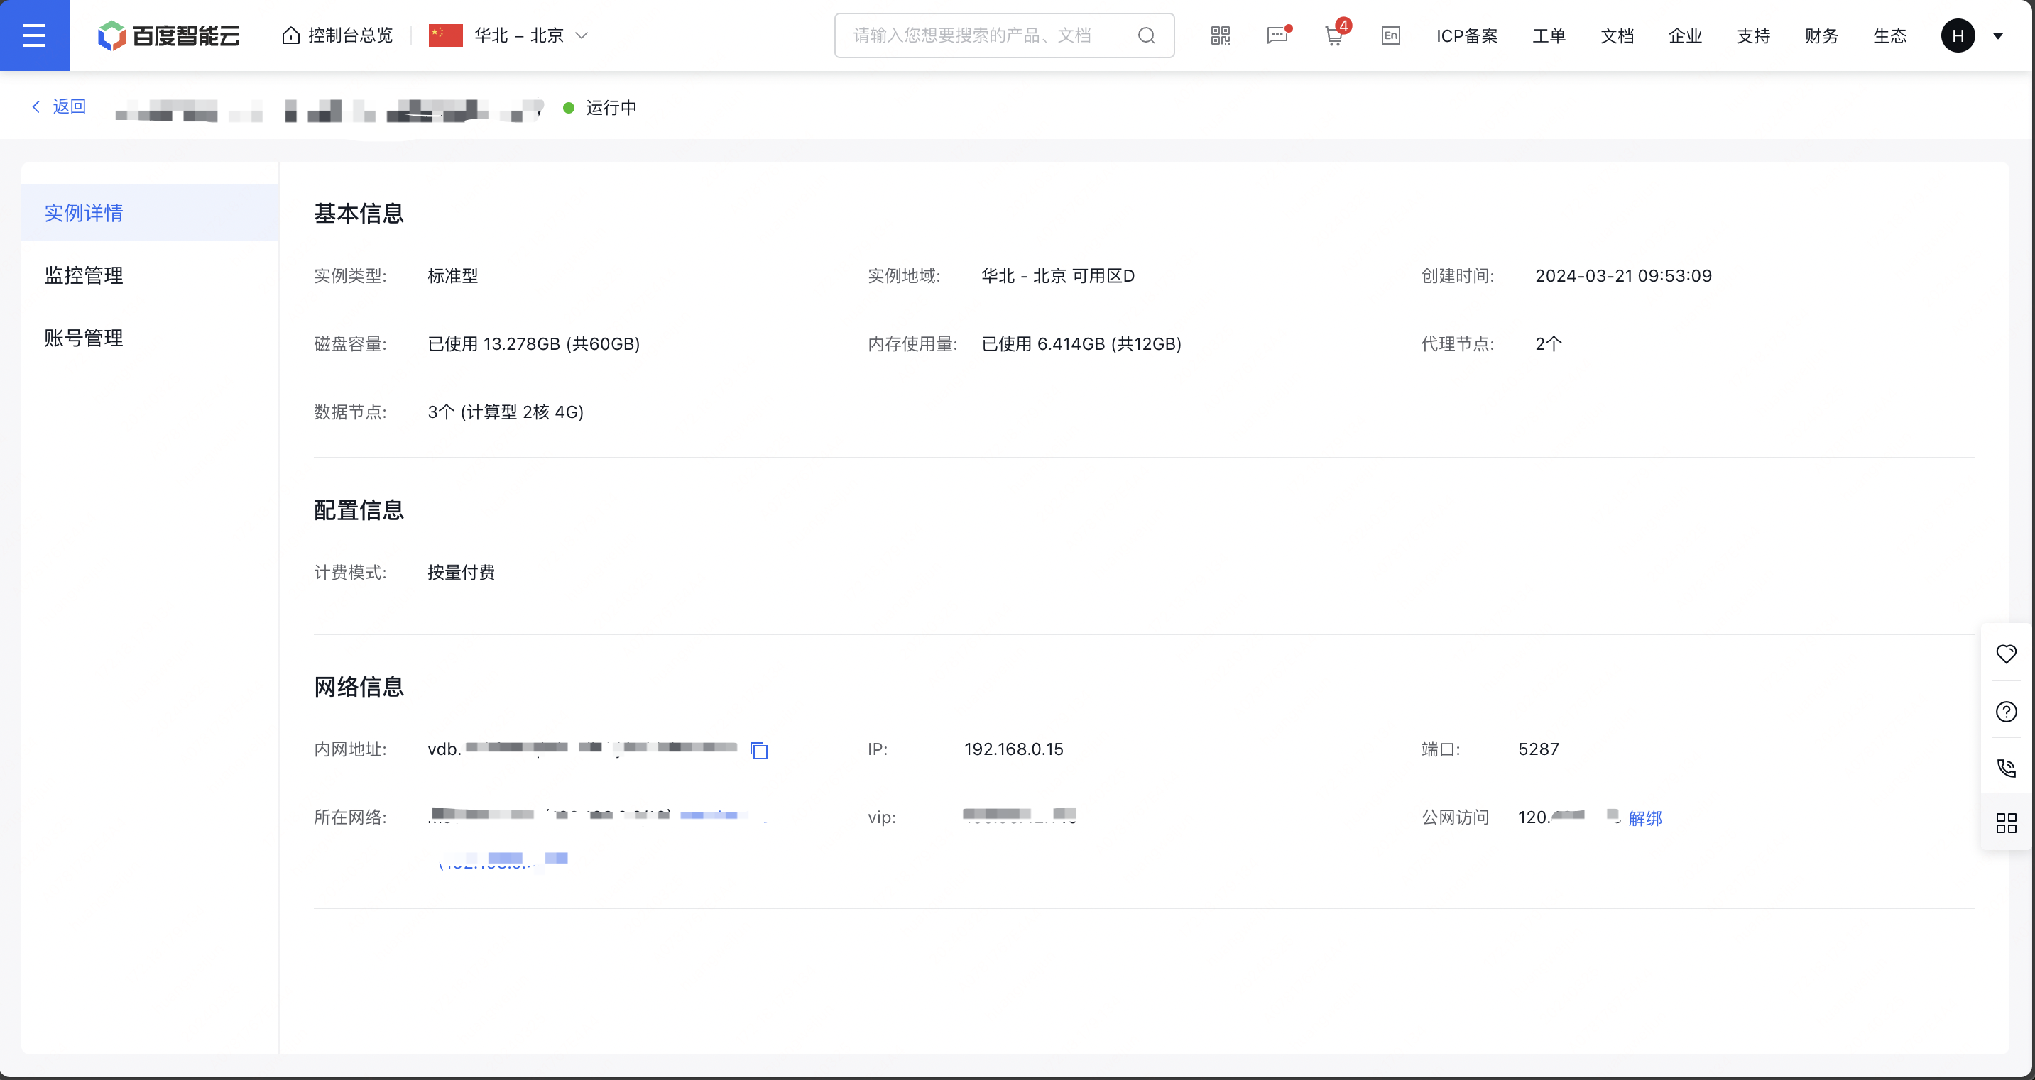
Task: Select the 监控管理 sidebar tab
Action: point(150,275)
